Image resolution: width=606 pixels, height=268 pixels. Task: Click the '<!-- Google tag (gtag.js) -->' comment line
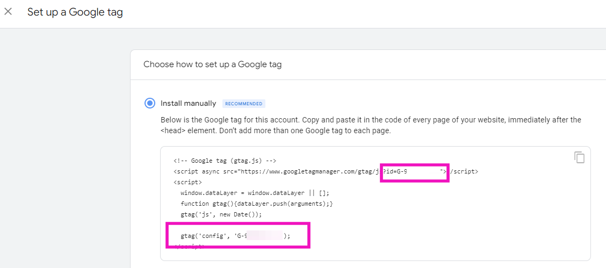225,161
